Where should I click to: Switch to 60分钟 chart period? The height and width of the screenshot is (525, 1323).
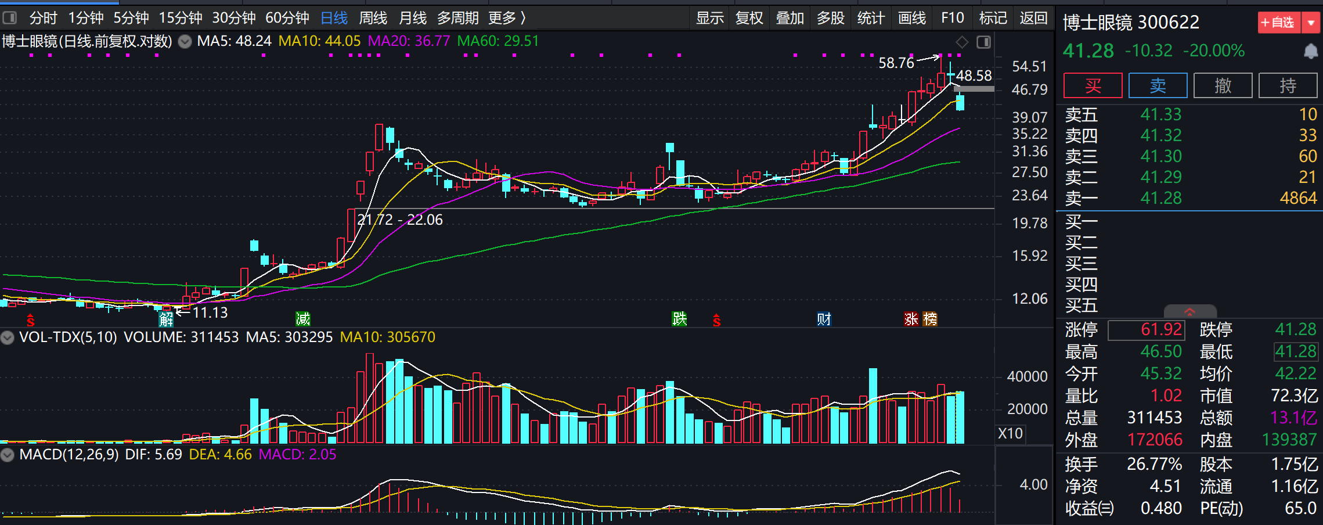tap(287, 18)
